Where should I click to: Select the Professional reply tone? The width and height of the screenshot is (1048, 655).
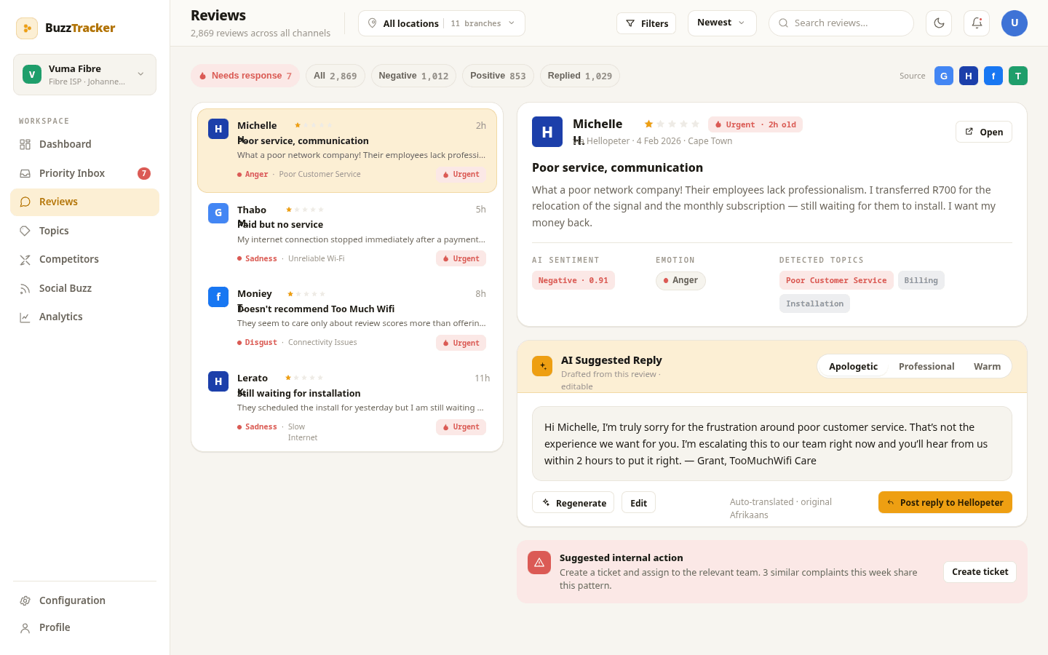(926, 366)
